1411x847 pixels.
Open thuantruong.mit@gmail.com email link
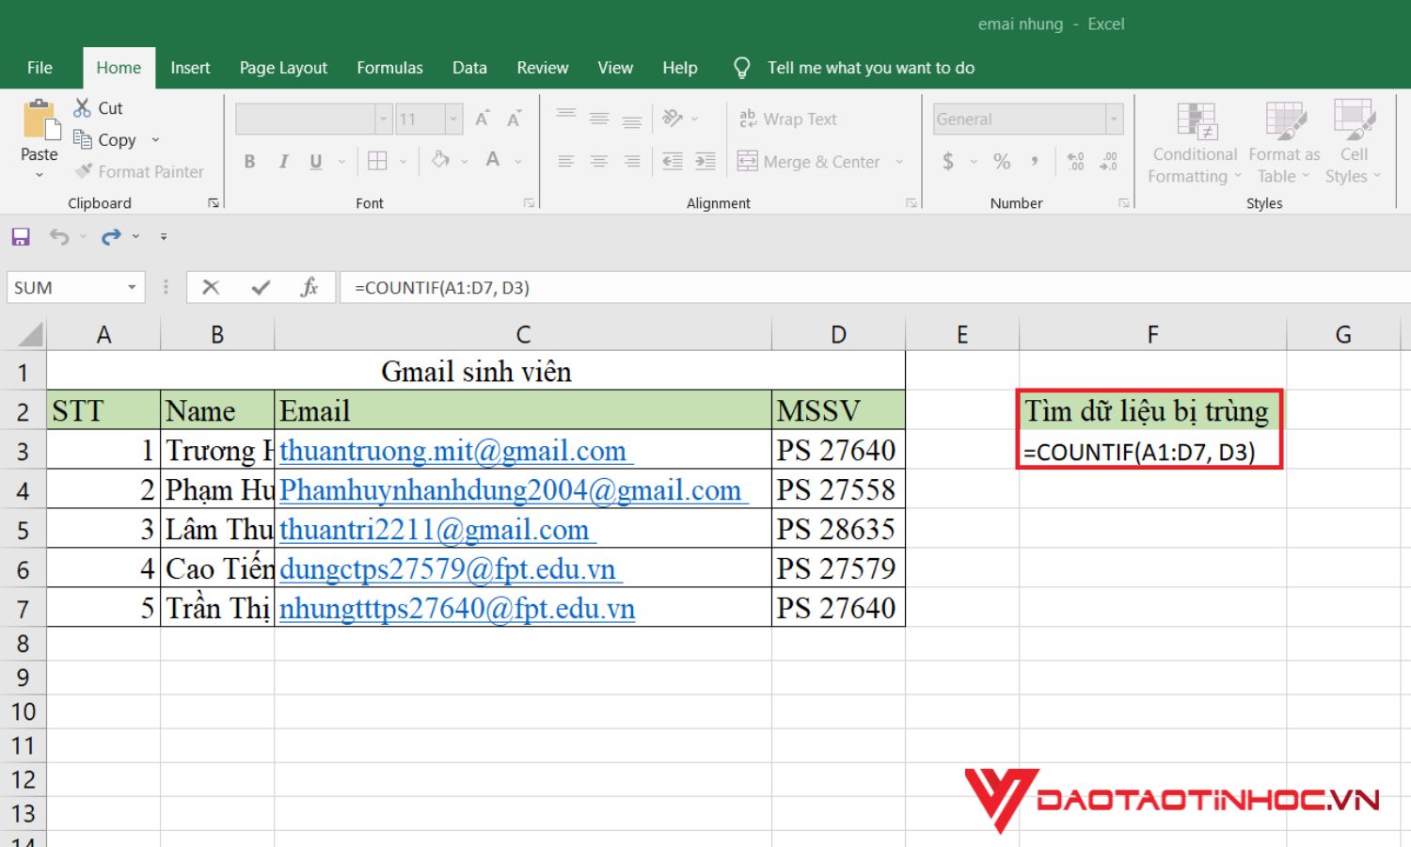click(x=455, y=451)
